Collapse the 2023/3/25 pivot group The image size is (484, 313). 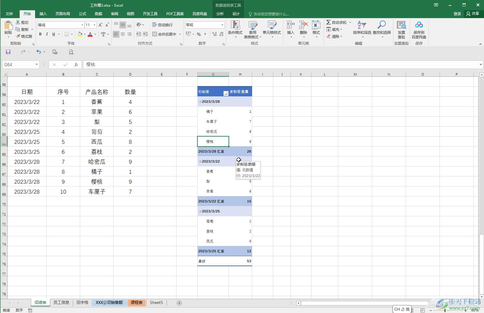200,211
